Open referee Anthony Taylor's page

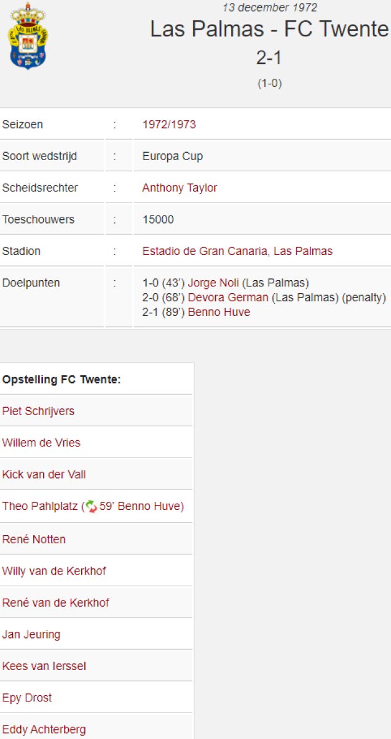[180, 188]
